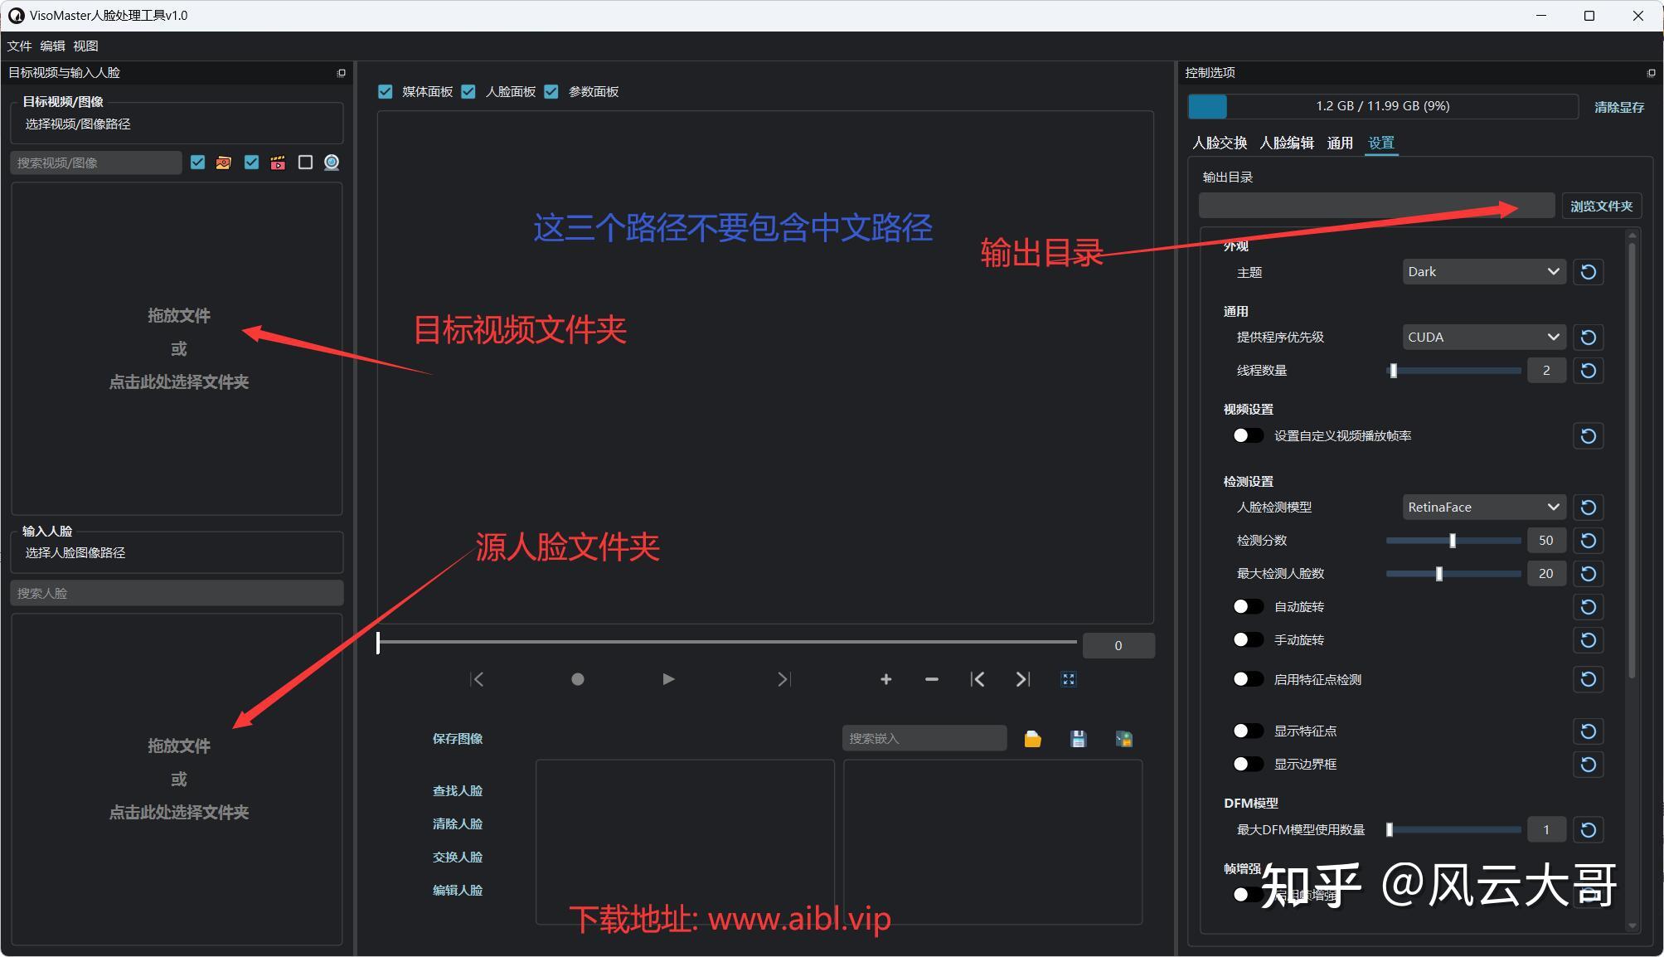Adjust the 检测分数 slider

(1451, 540)
